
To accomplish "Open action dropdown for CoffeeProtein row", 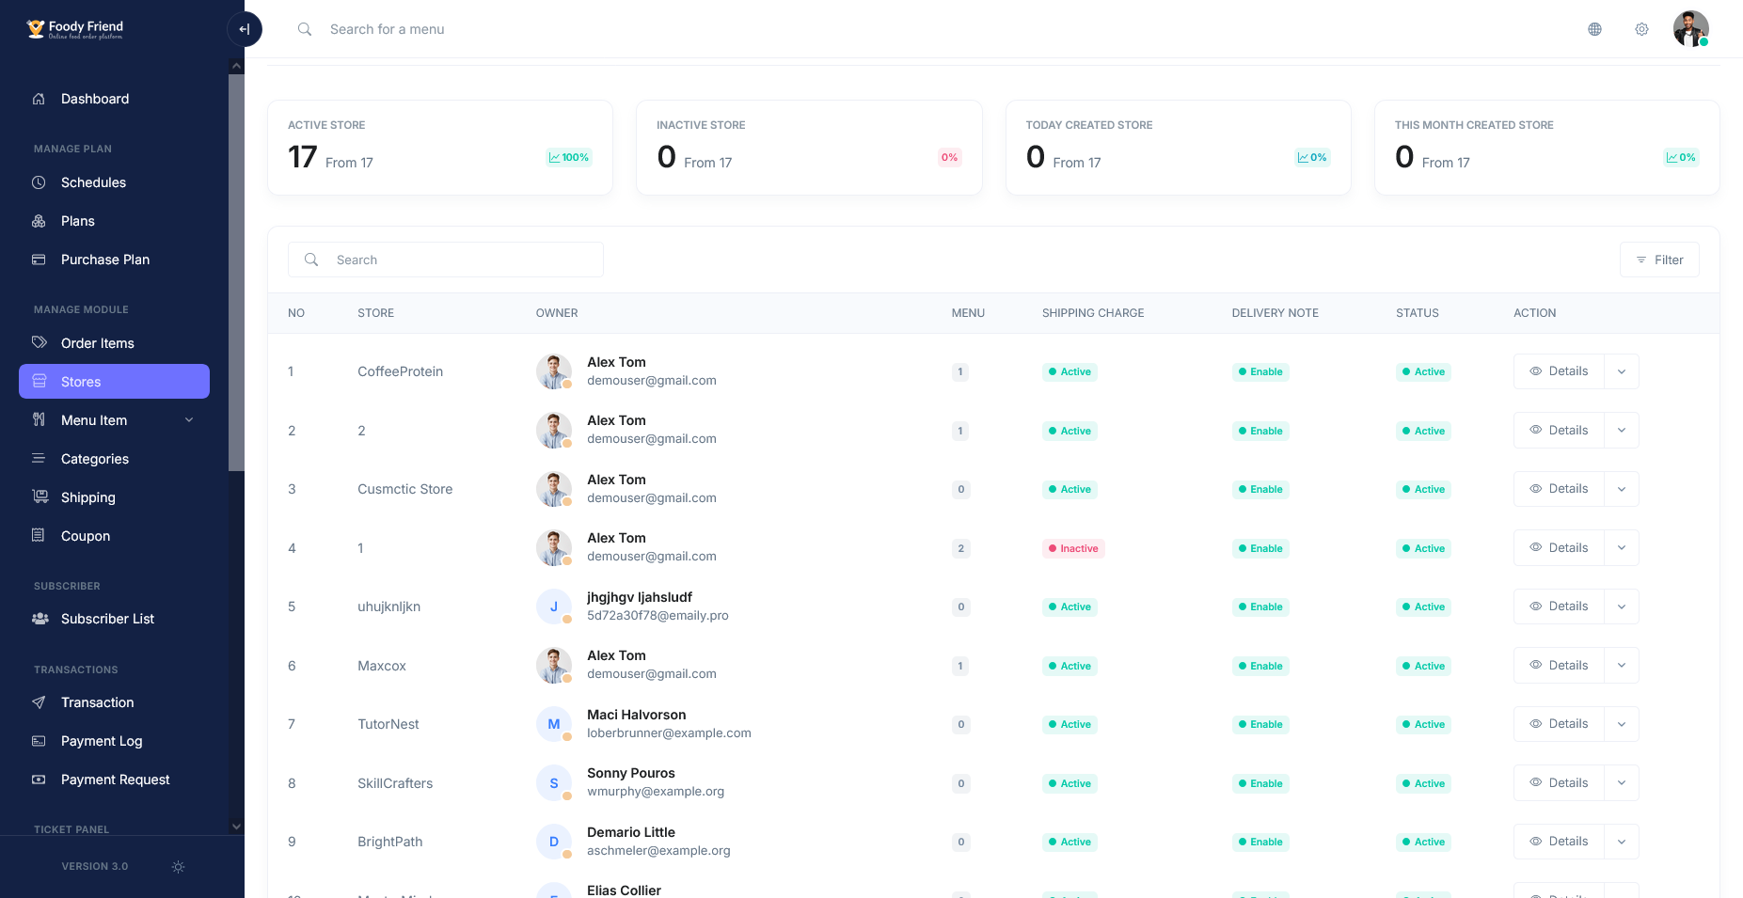I will 1622,371.
